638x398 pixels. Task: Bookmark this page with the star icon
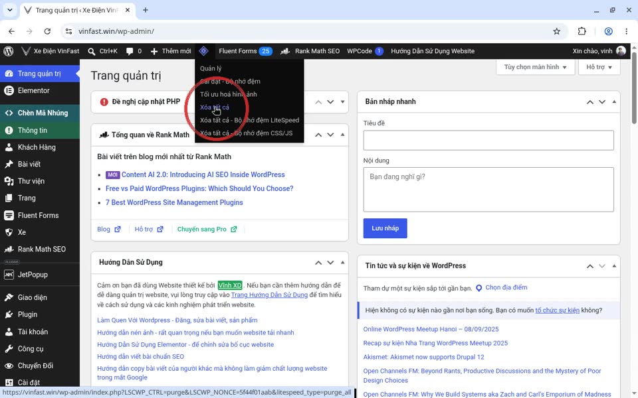point(557,31)
